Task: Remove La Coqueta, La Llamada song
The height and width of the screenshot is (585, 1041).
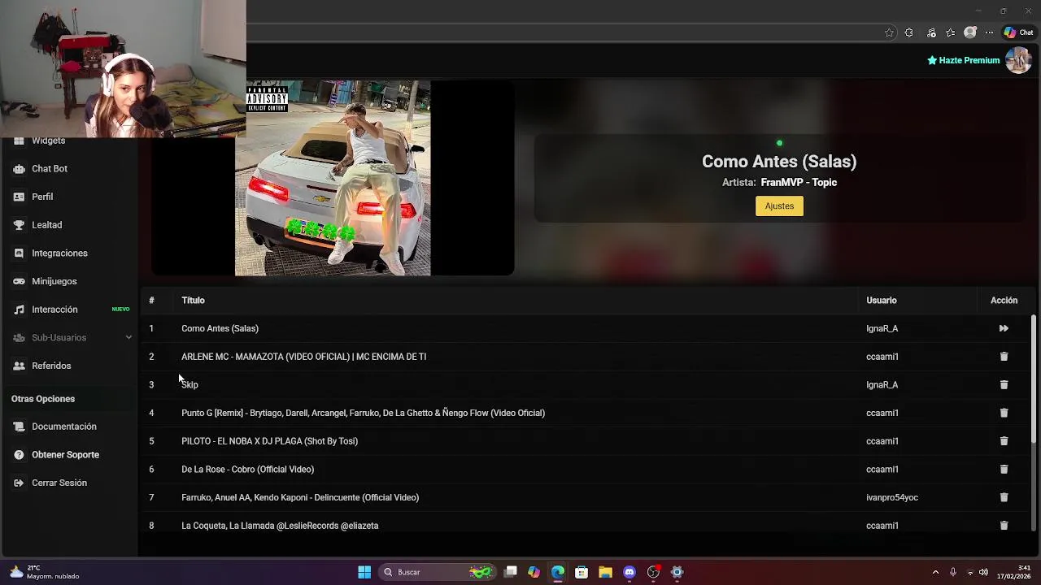Action: point(1004,526)
